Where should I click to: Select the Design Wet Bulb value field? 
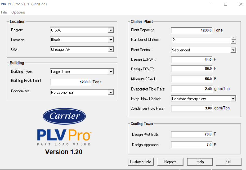point(191,134)
